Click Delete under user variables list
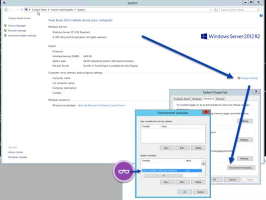Image resolution: width=266 pixels, height=200 pixels. (198, 148)
